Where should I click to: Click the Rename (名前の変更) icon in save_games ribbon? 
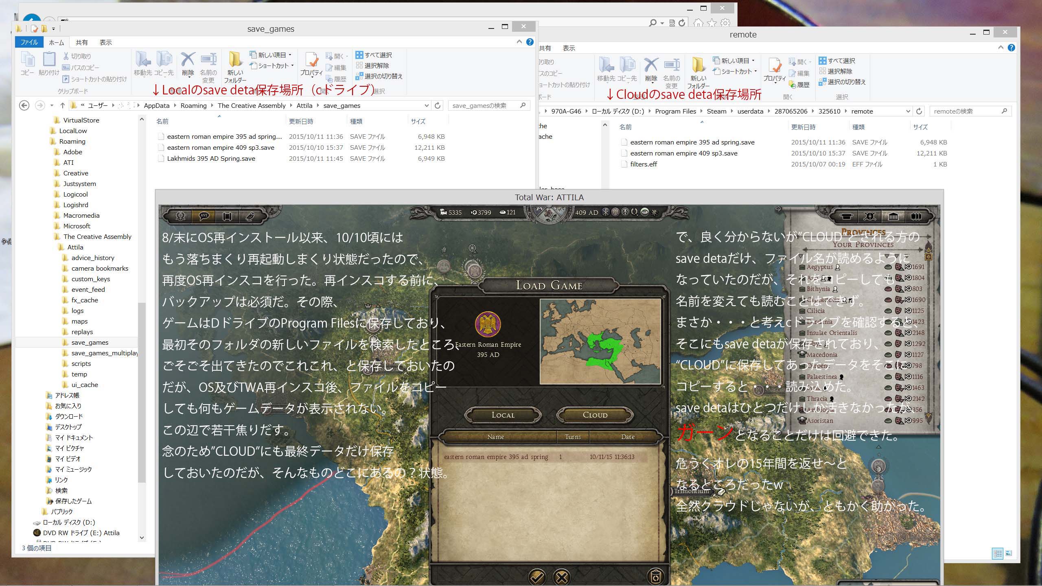click(x=208, y=67)
